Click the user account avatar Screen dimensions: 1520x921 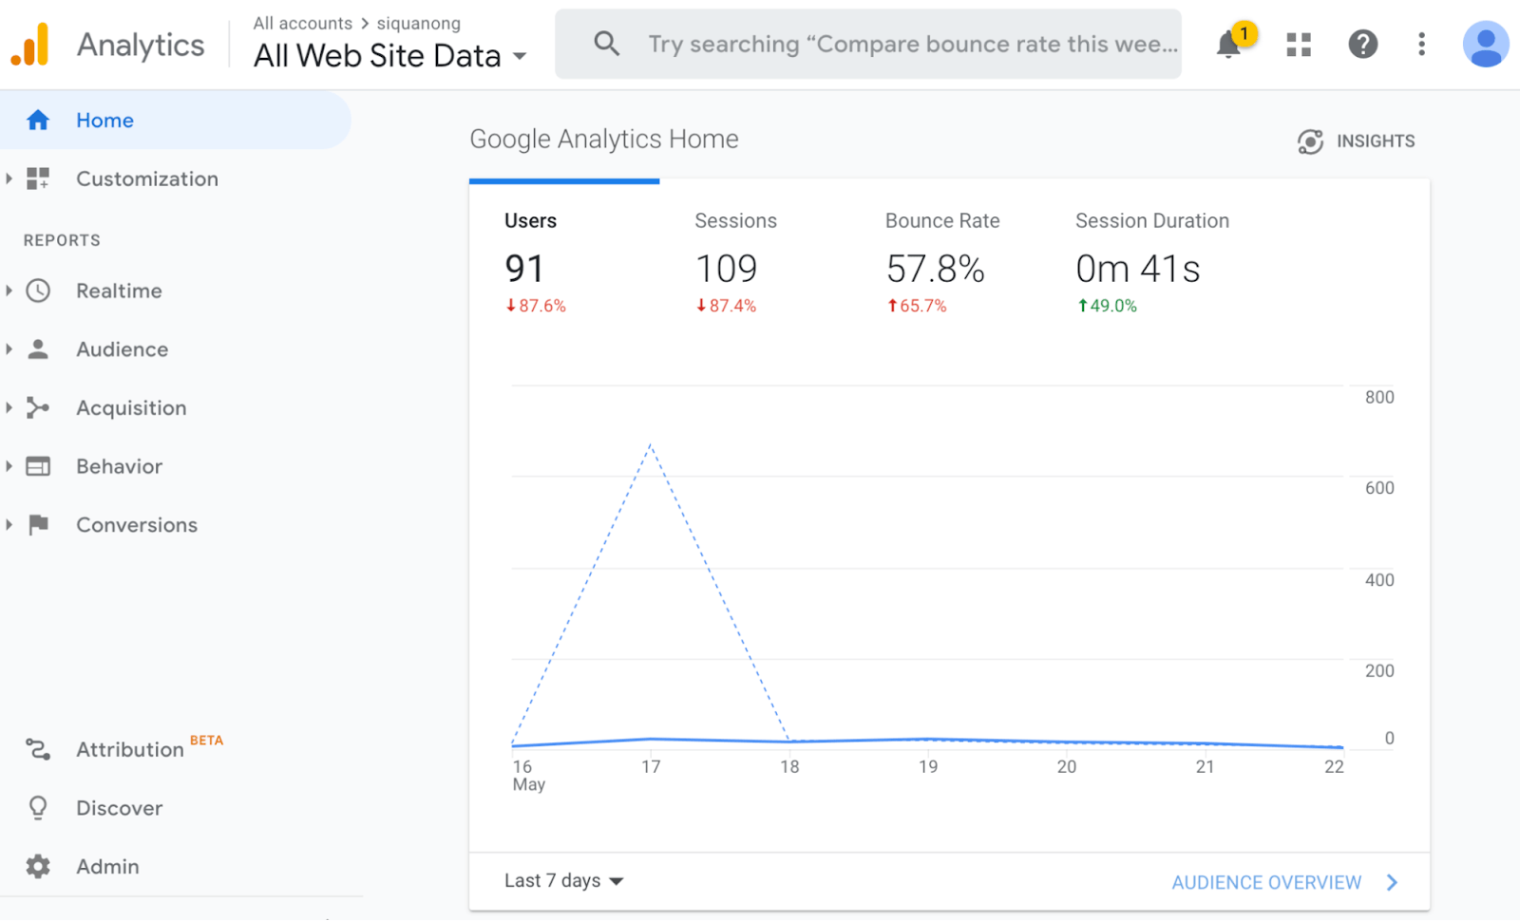pos(1486,44)
